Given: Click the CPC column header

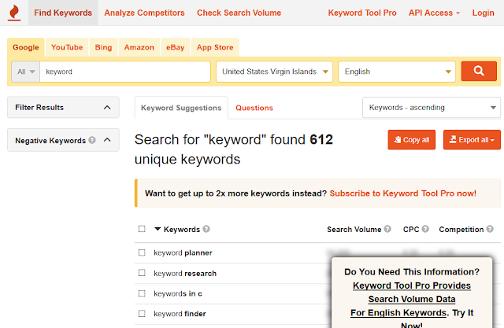Looking at the screenshot, I should 411,230.
